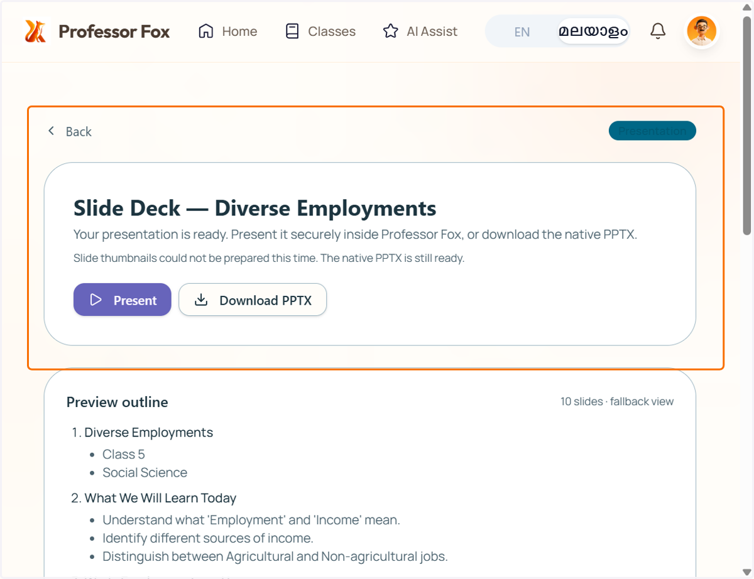This screenshot has height=579, width=754.
Task: Start the slide deck with Present
Action: (x=123, y=300)
